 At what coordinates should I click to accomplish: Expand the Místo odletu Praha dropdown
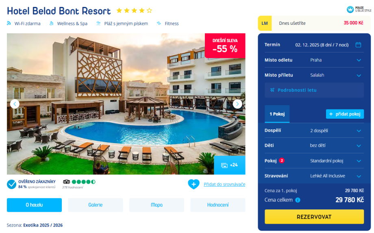click(314, 60)
